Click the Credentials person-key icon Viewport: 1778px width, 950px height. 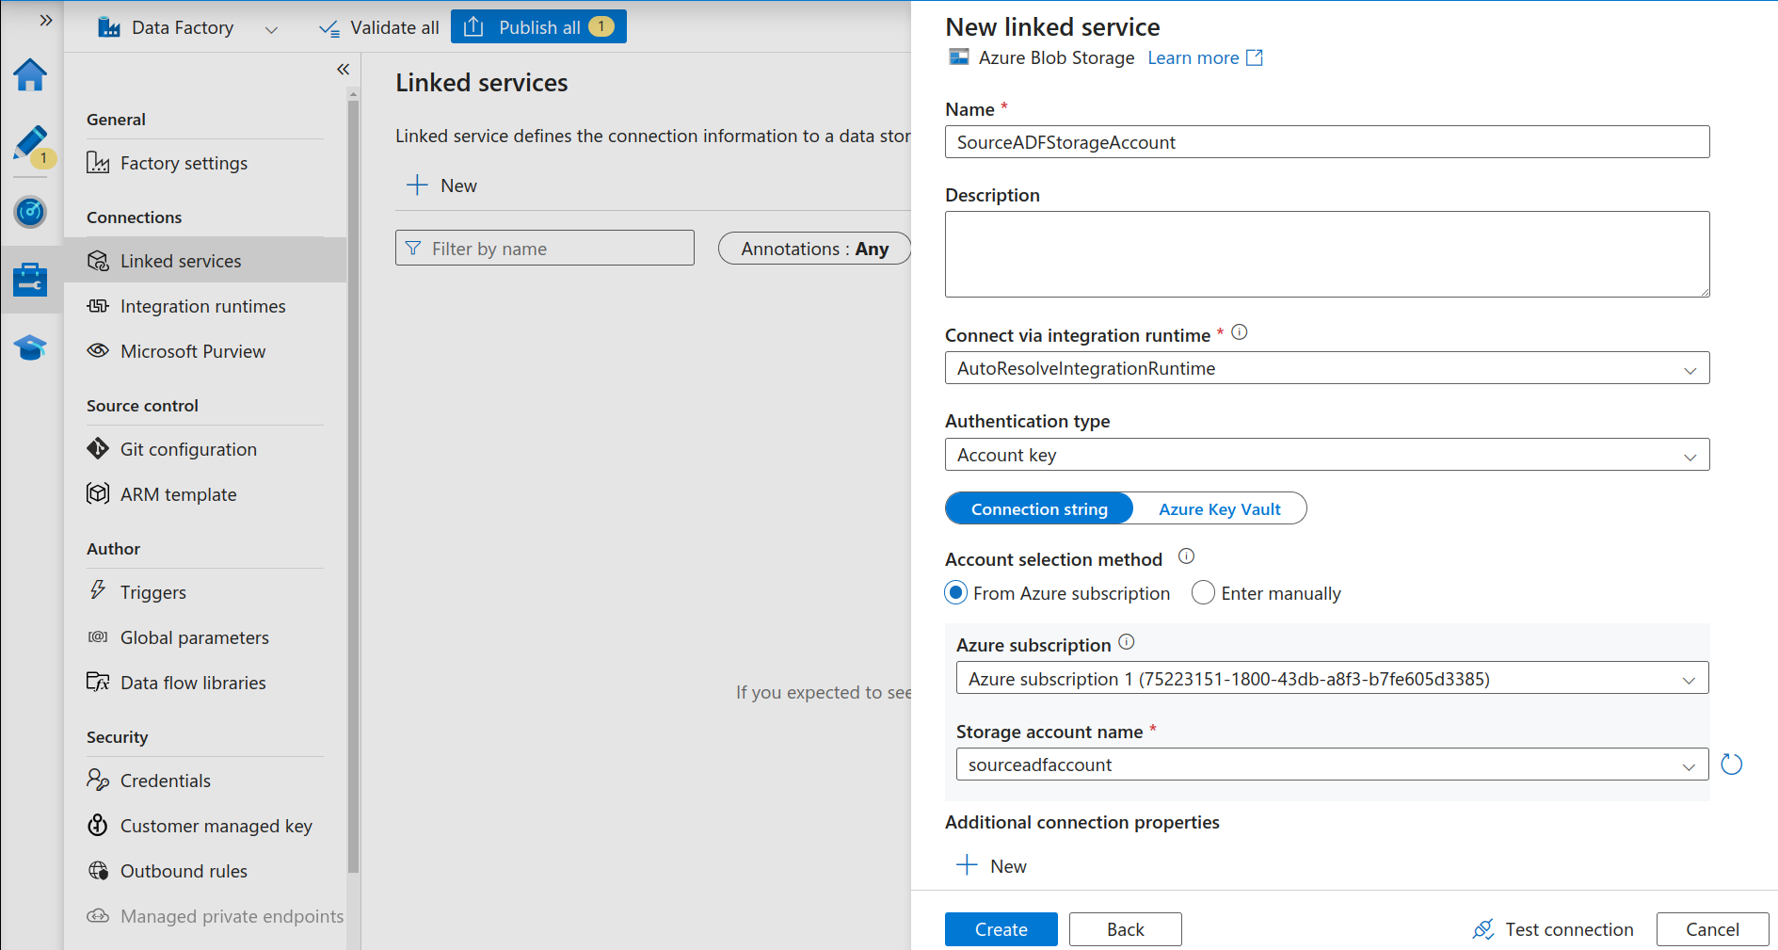click(98, 780)
